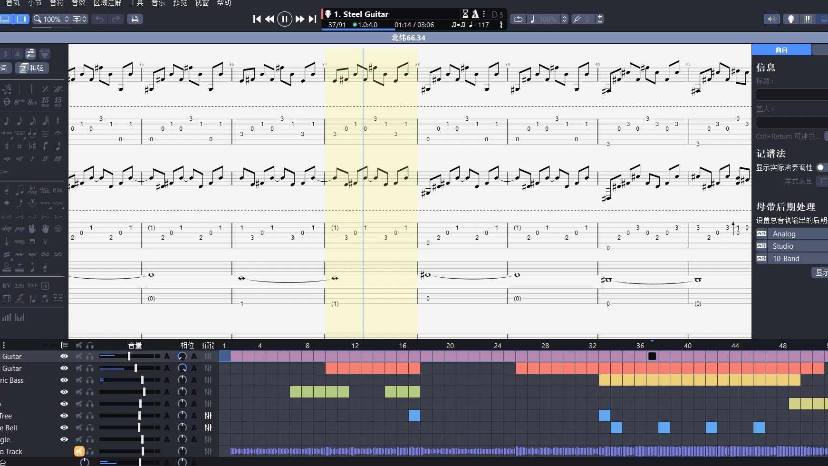The height and width of the screenshot is (466, 828).
Task: Toggle the right panel display button
Action: pyautogui.click(x=21, y=19)
